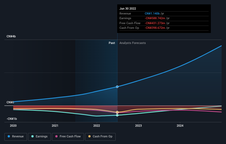Click the Analysts Forecasts label
The height and width of the screenshot is (144, 226).
(133, 43)
